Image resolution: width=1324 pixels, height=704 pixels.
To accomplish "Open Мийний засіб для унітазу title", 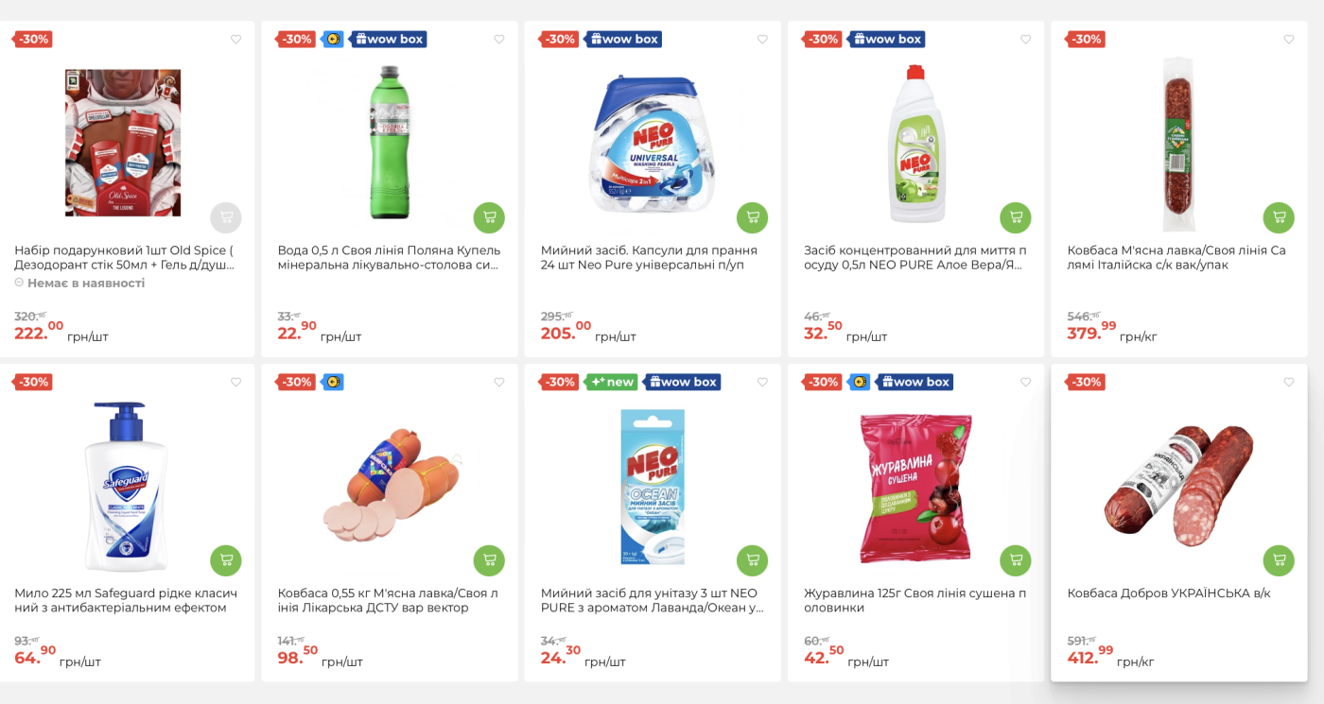I will click(652, 600).
